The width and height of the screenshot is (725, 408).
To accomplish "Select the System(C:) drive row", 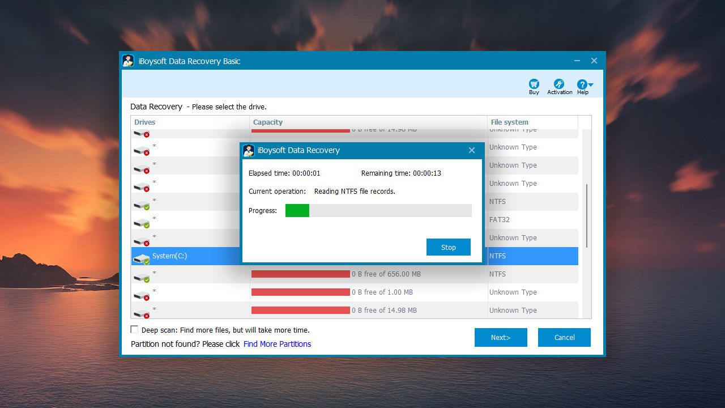I will (355, 256).
